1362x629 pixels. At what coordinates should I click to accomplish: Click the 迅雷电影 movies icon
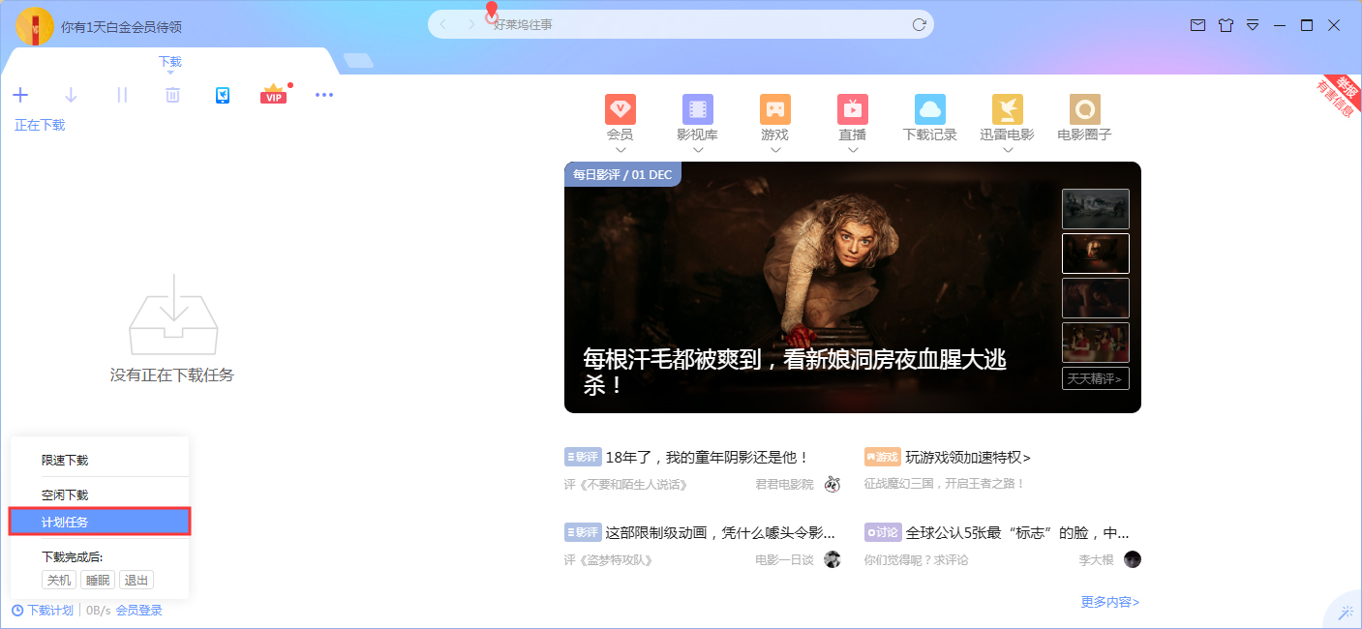pyautogui.click(x=1007, y=109)
